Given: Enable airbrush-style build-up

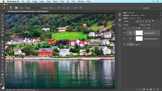Looking at the screenshot, I should pos(75,8).
